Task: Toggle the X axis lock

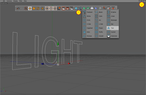Action: [x=47, y=8]
